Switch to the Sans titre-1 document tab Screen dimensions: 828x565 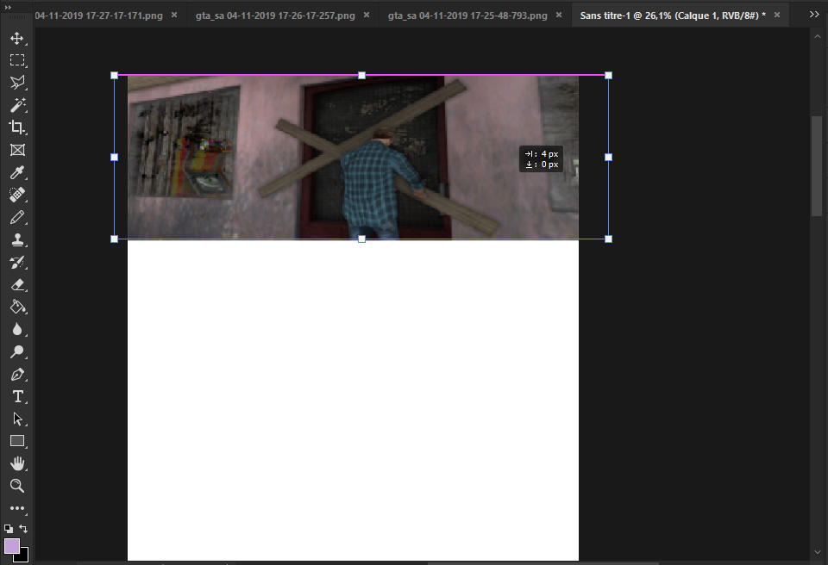click(x=673, y=16)
